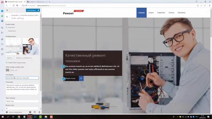Click the browser address bar URL
This screenshot has height=119, width=212.
coord(51,6)
